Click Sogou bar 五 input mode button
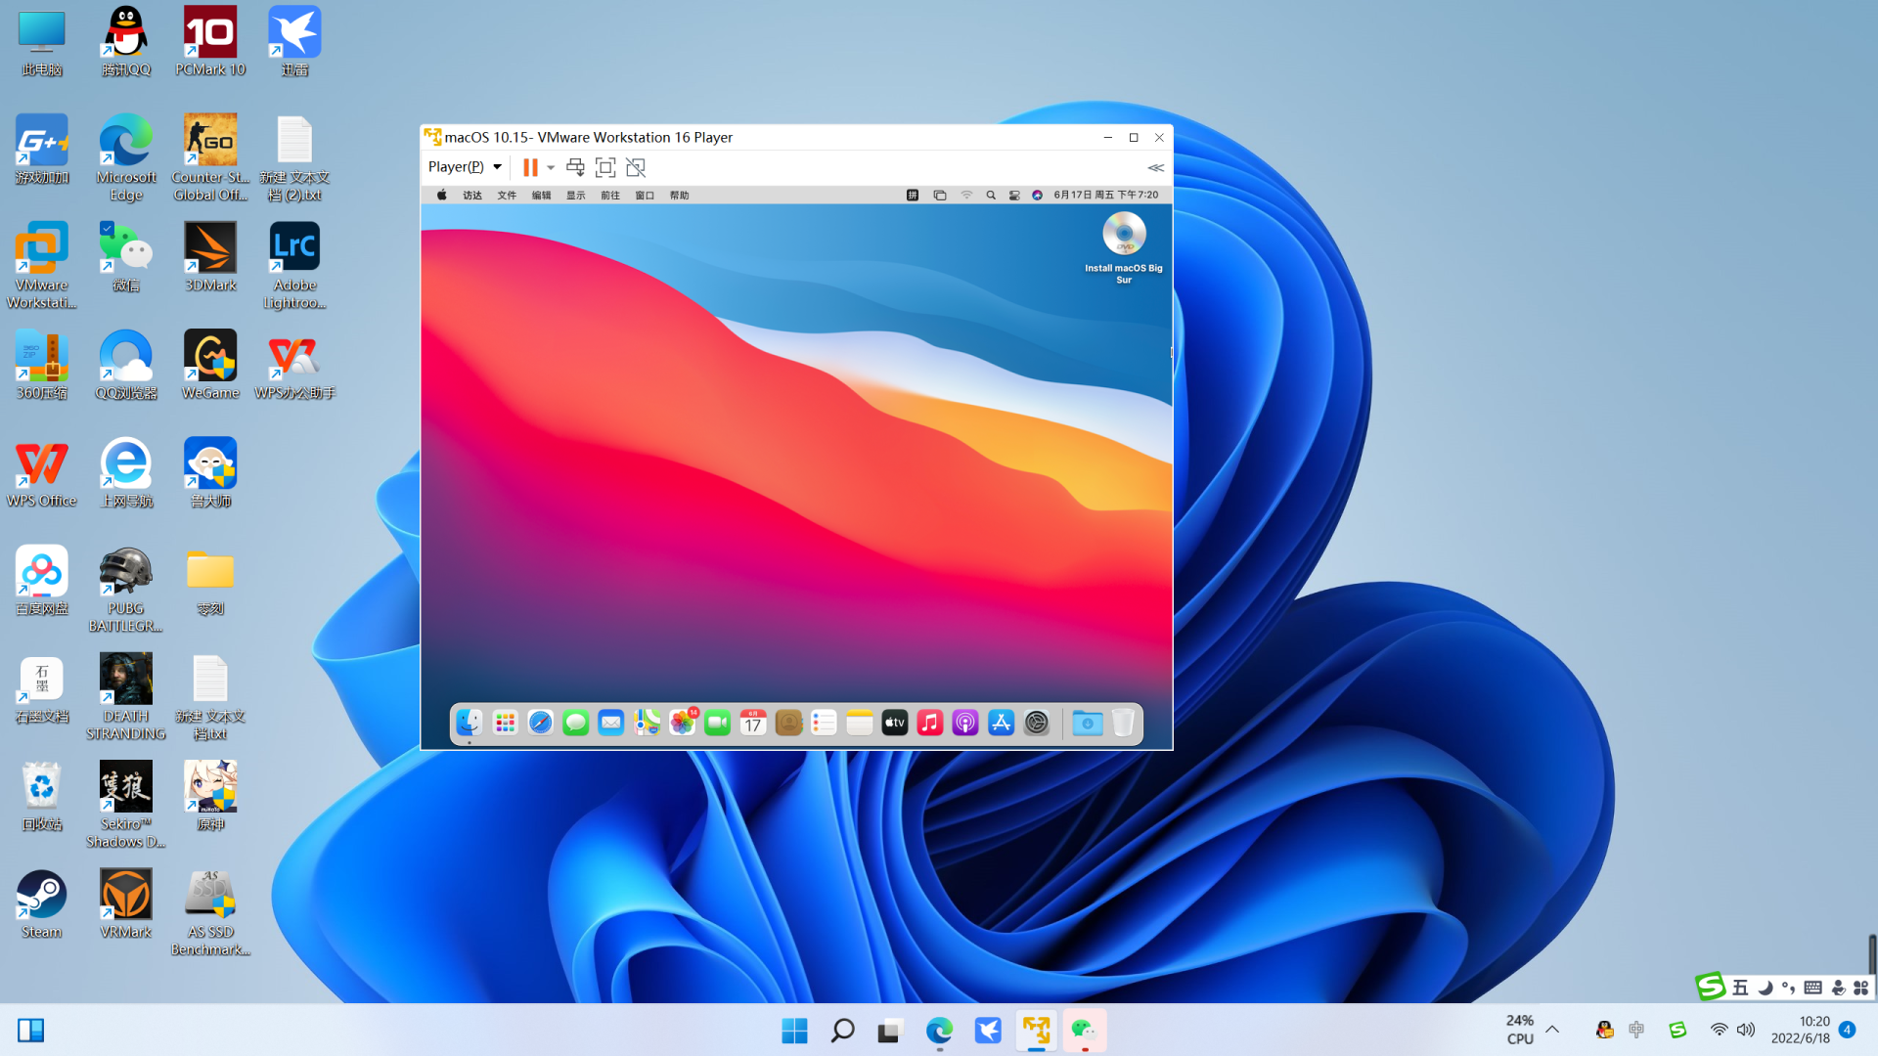The image size is (1878, 1056). click(1741, 988)
